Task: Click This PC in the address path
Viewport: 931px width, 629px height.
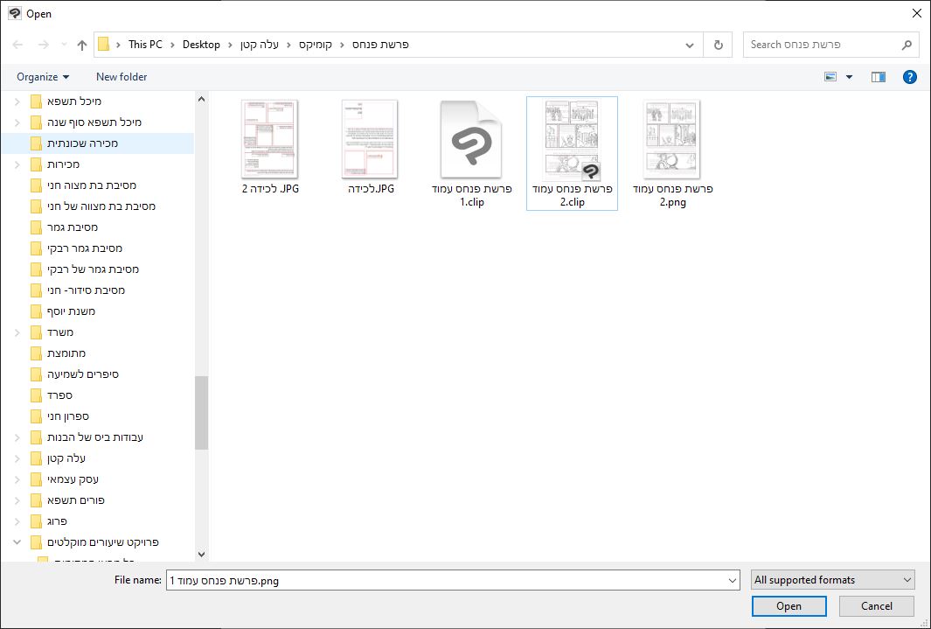Action: point(145,45)
